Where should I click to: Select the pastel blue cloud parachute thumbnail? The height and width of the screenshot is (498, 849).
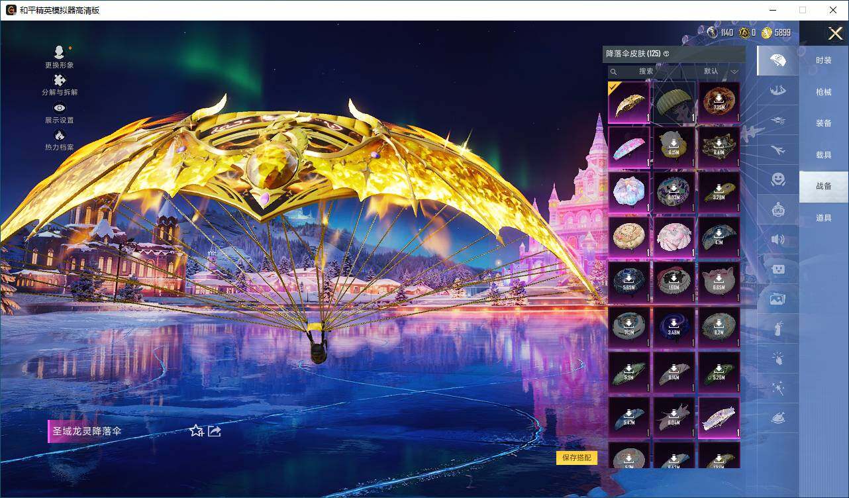pos(629,193)
